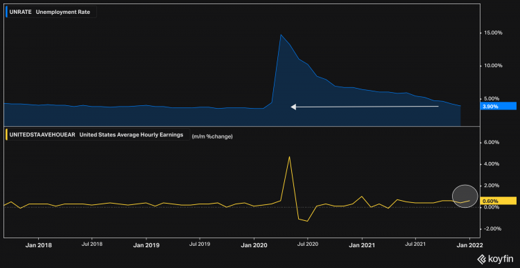Click the Jul 2021 date label

click(x=415, y=244)
